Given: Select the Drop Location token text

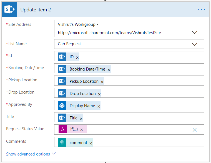Looking at the screenshot, I should click(83, 94).
